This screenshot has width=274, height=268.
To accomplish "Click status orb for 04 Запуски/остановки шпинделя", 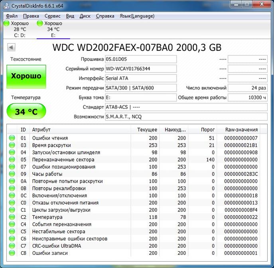I will (12, 152).
